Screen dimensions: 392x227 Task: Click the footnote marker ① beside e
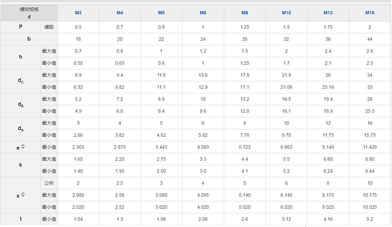[x=23, y=146]
